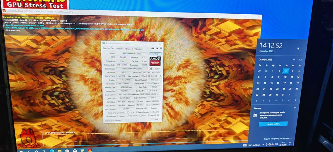Click the Memory Size 8192 MB field
This screenshot has height=152, width=333.
(x=124, y=91)
